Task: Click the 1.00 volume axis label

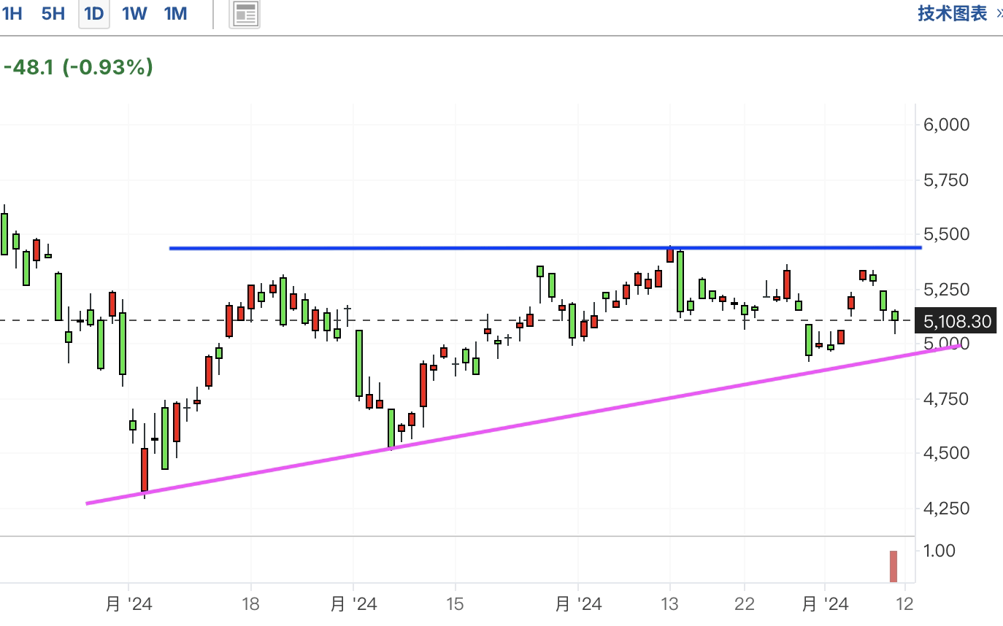Action: [939, 551]
